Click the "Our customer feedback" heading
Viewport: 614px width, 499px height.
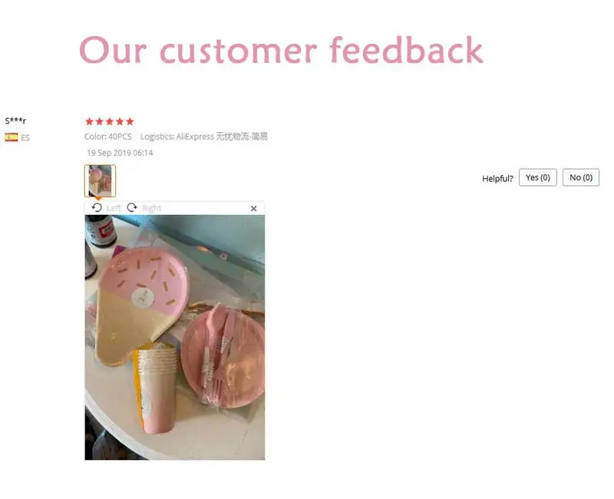[x=281, y=50]
